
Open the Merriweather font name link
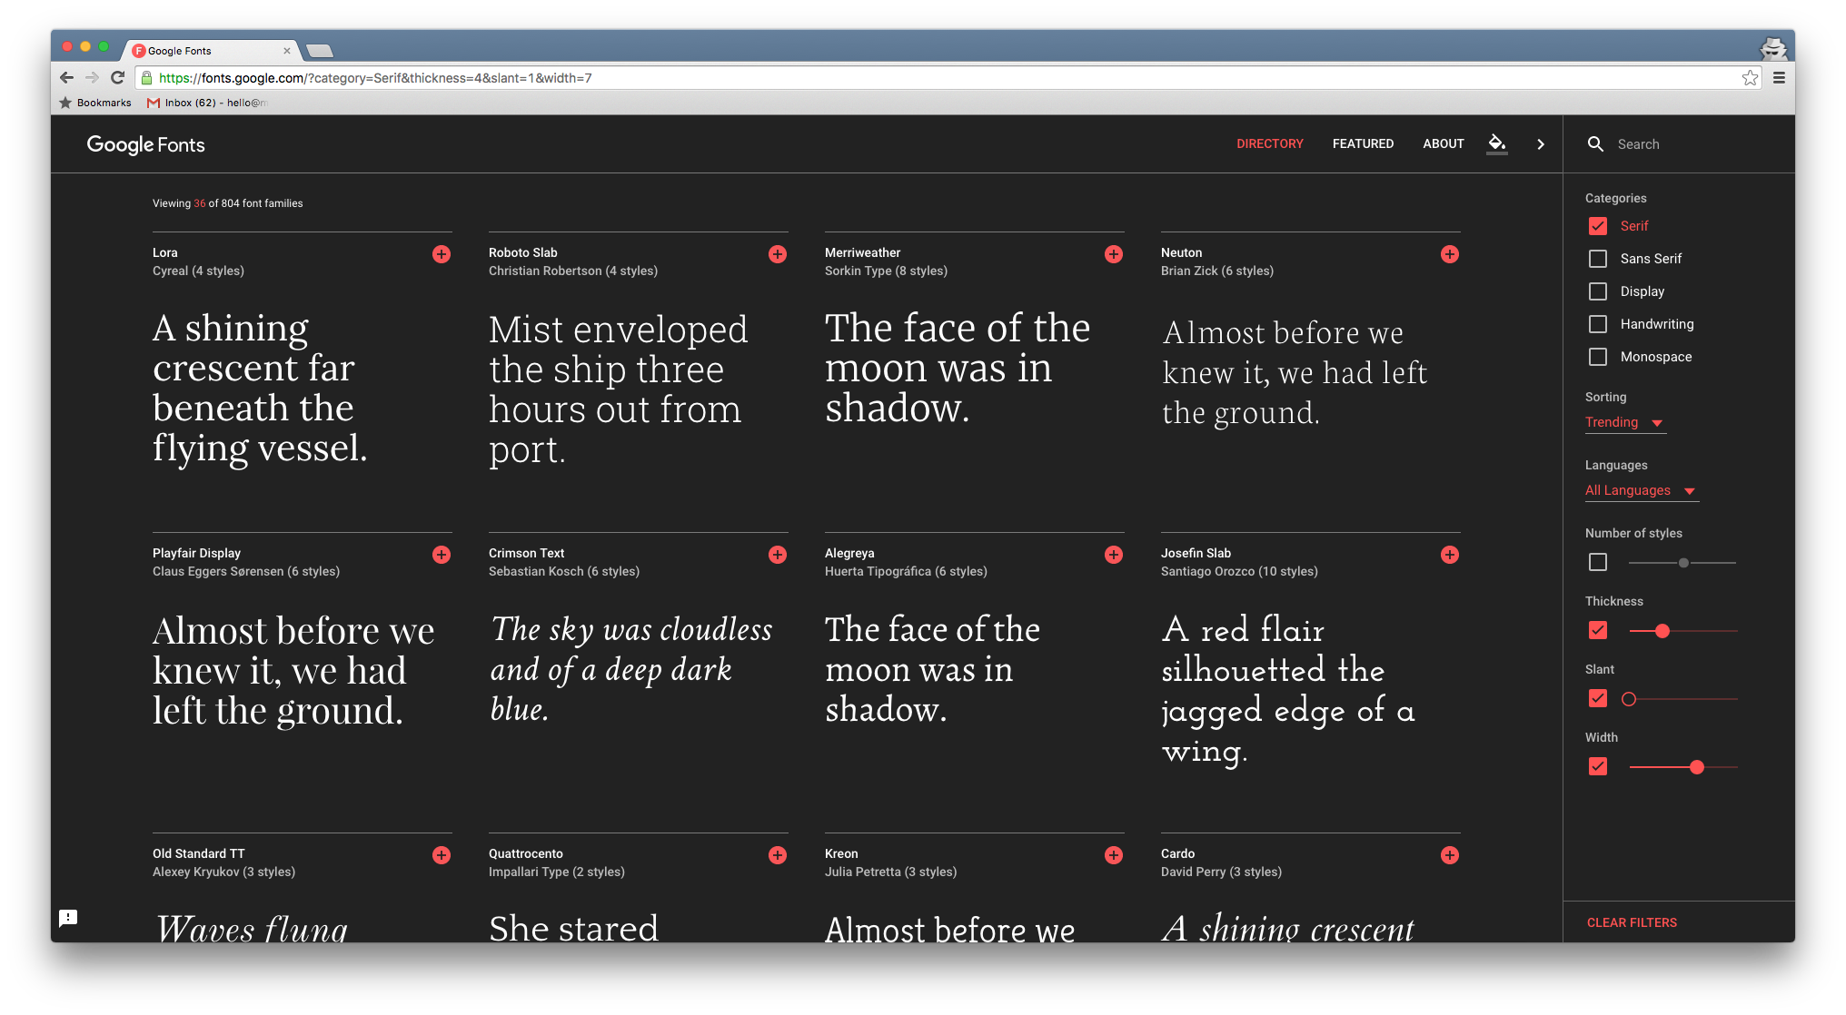click(x=863, y=252)
